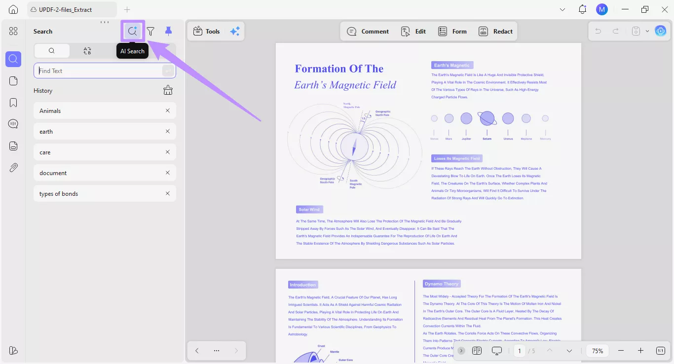Click the 'Formation Of The' heading

click(339, 69)
